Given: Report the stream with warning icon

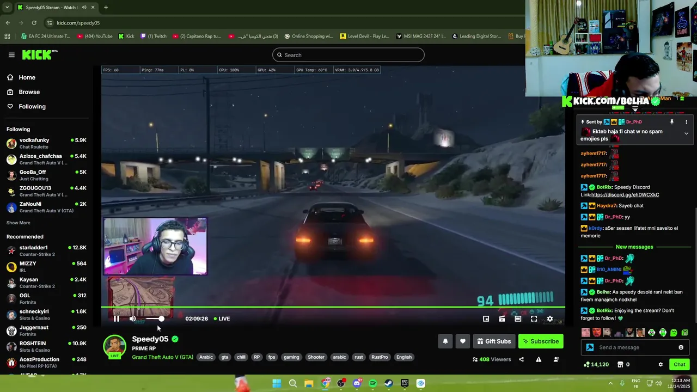Looking at the screenshot, I should [539, 359].
